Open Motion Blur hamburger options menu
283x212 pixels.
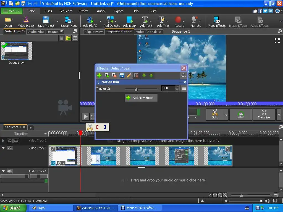coord(184,88)
